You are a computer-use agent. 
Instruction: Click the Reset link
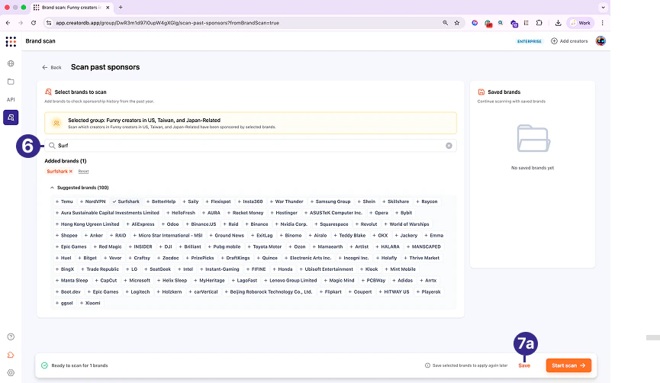[83, 172]
